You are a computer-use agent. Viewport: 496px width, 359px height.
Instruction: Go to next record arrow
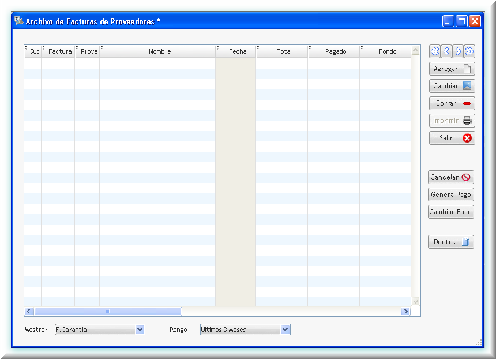pos(458,51)
